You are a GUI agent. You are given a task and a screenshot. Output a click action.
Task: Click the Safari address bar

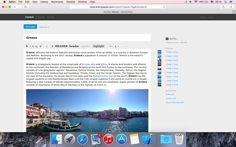tap(118, 7)
